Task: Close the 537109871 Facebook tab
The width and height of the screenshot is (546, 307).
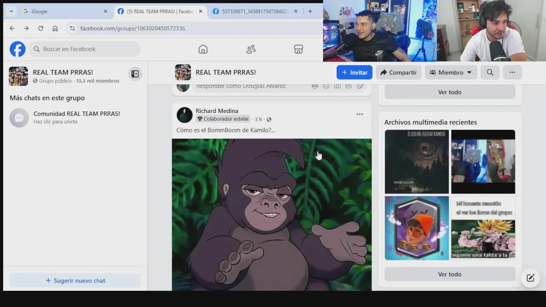Action: point(296,12)
